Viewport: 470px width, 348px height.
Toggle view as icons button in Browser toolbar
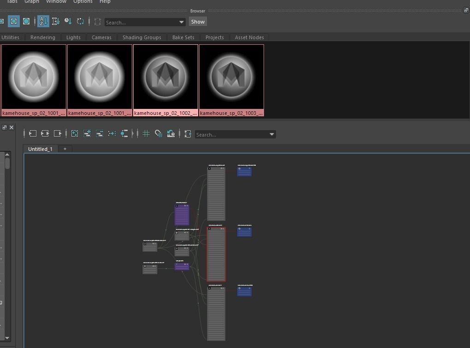coord(14,22)
